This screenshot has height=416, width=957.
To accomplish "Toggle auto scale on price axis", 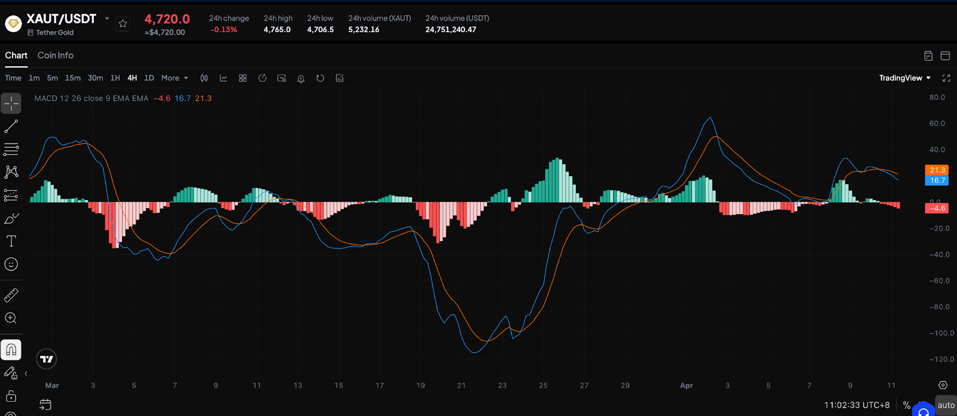I will click(946, 405).
